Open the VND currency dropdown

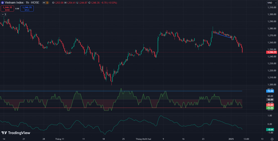pos(270,3)
